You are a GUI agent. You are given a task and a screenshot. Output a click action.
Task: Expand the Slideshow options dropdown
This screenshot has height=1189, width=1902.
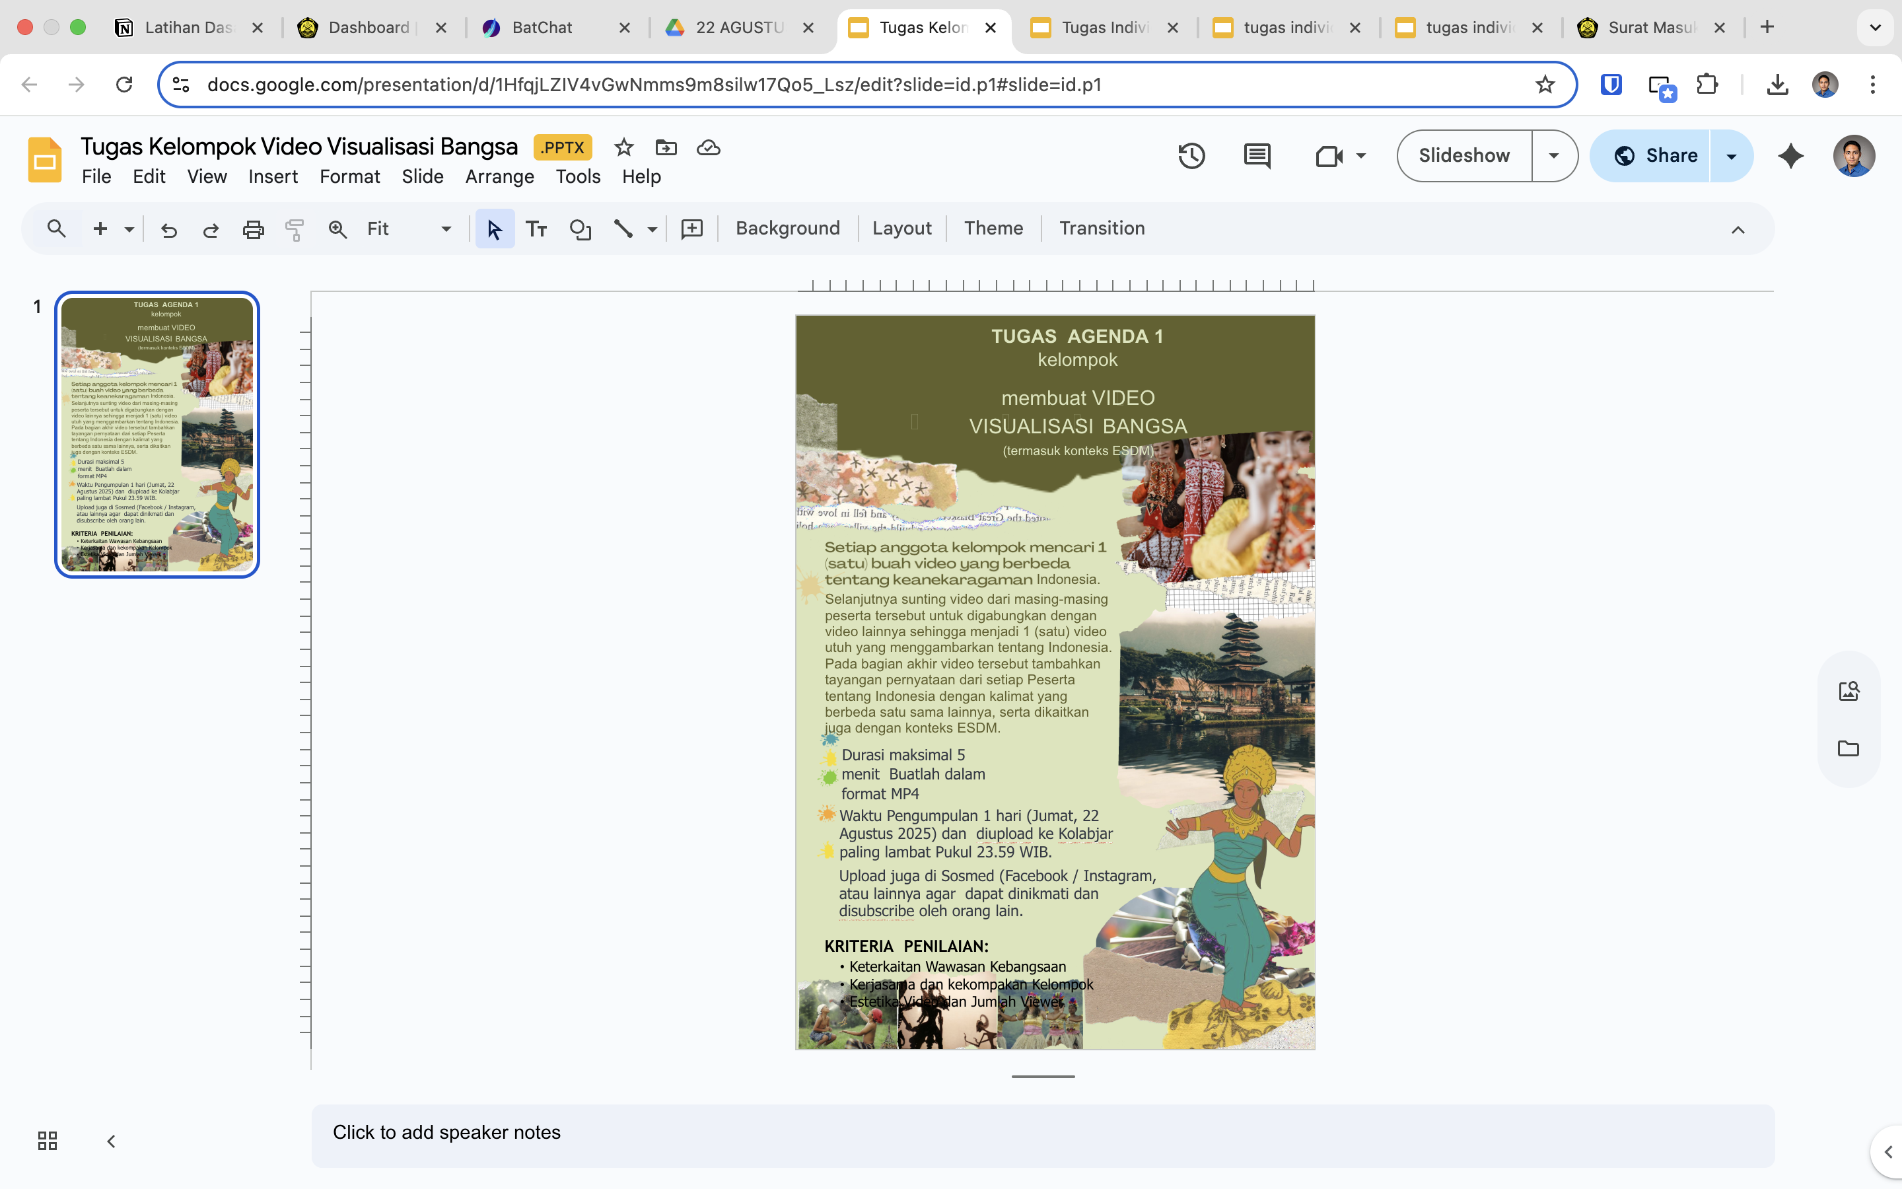1553,156
